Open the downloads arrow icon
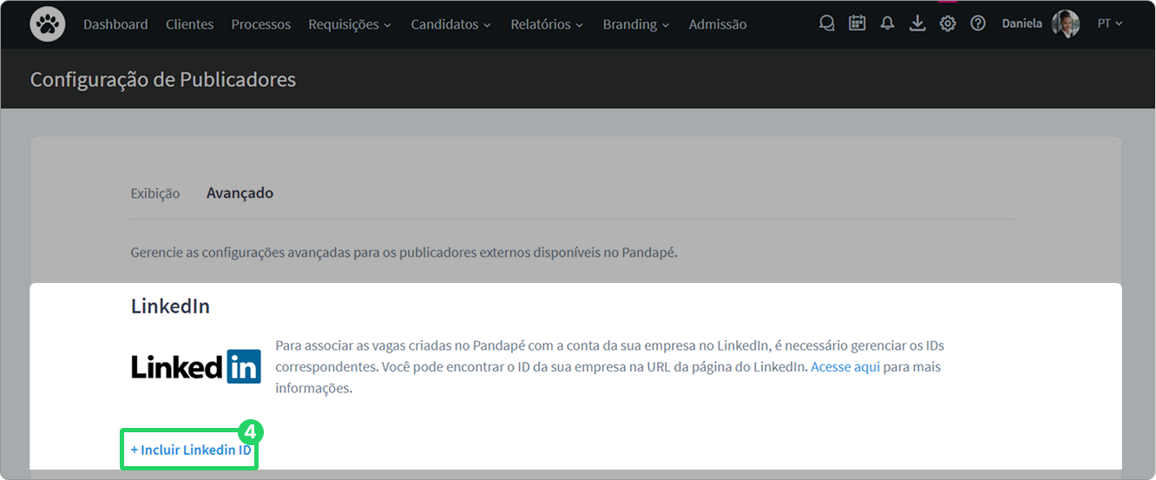Viewport: 1156px width, 480px height. point(917,23)
